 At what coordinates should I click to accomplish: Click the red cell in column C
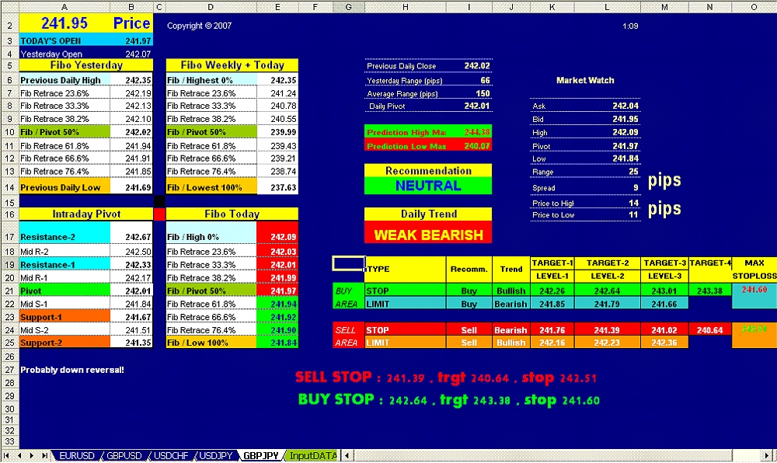click(160, 214)
